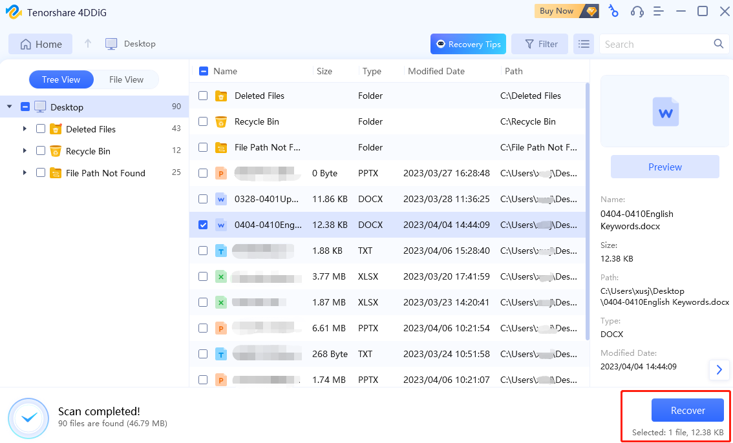733x443 pixels.
Task: Preview the selected DOCX file
Action: [664, 167]
